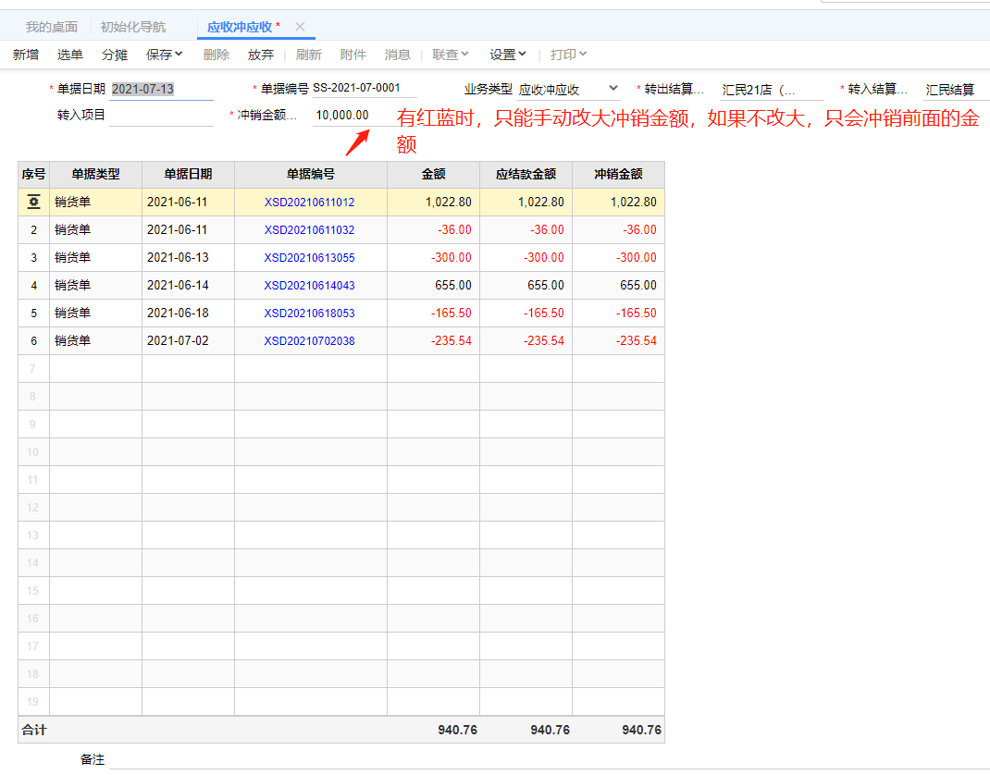This screenshot has height=775, width=990.
Task: Open document link XSD20210614043
Action: (309, 286)
